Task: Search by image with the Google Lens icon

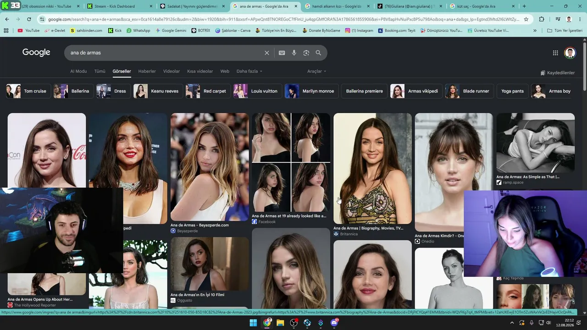Action: [x=306, y=53]
